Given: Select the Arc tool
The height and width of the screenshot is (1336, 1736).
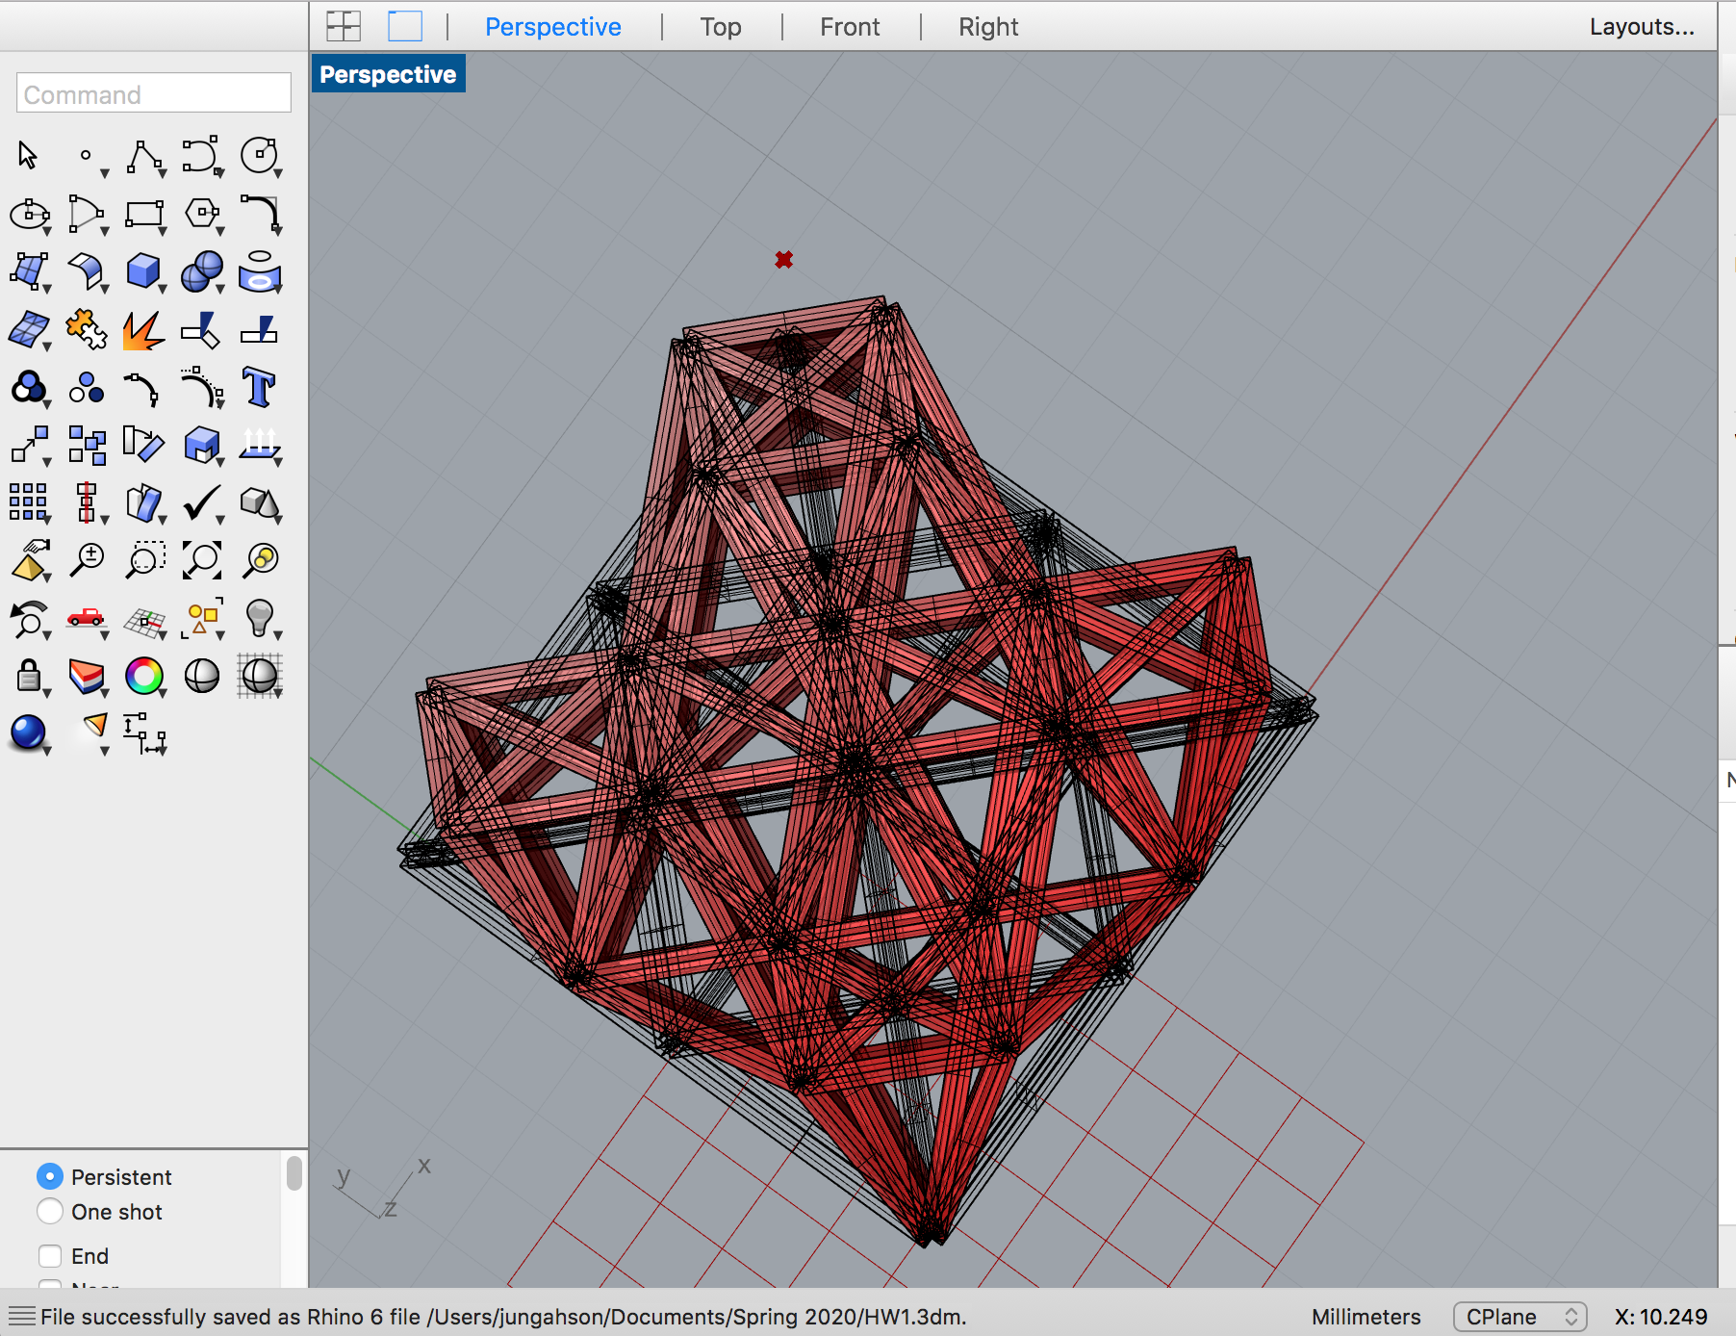Looking at the screenshot, I should pyautogui.click(x=86, y=214).
